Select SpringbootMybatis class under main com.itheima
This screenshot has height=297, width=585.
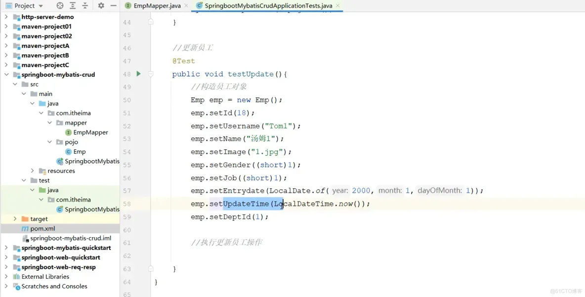click(92, 161)
